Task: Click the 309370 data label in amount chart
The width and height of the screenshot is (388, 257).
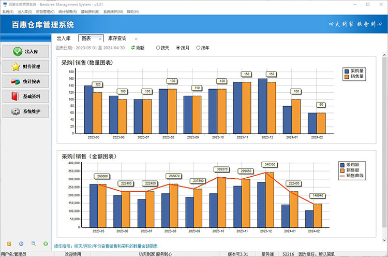Action: point(222,169)
